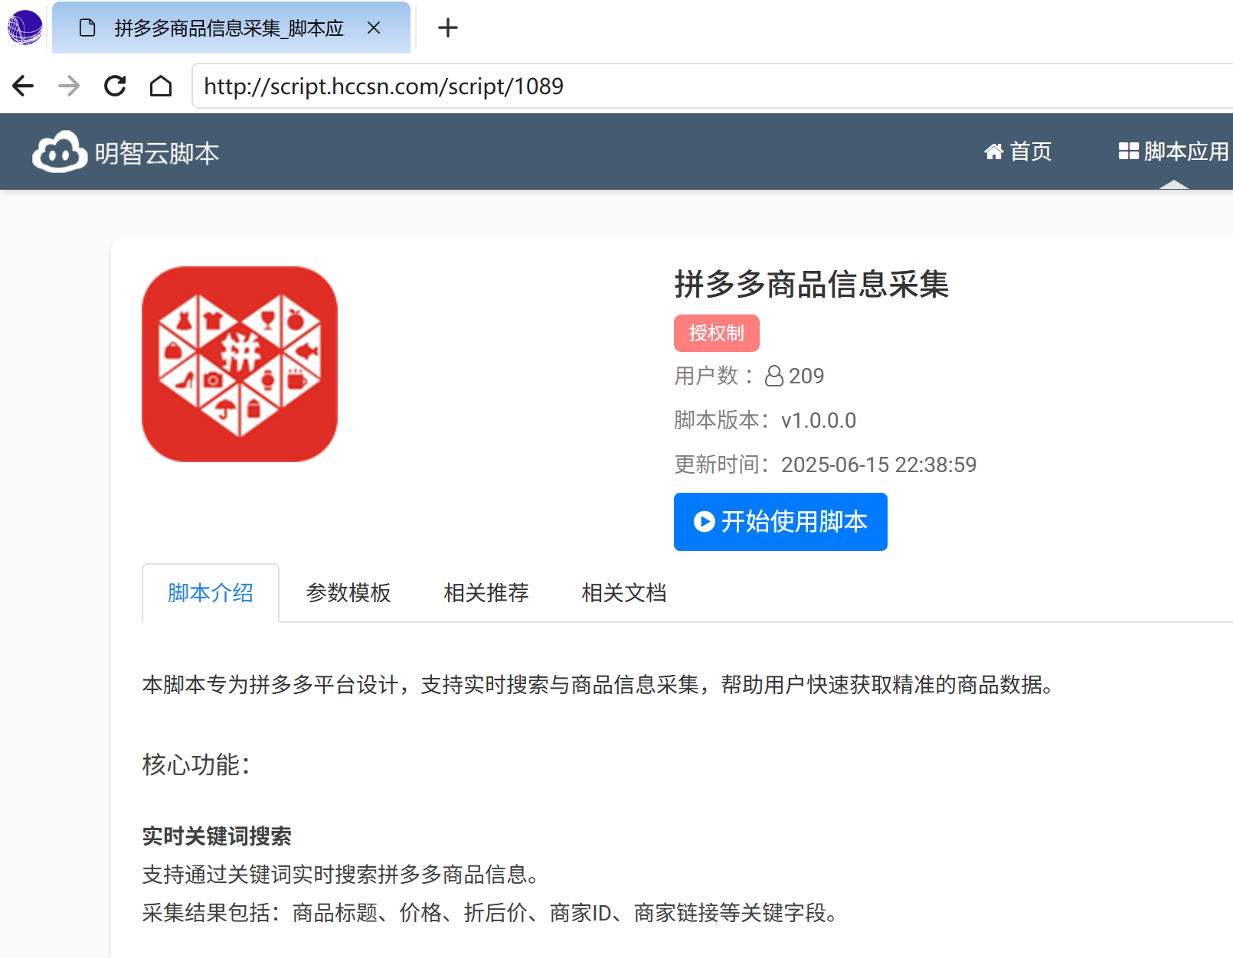
Task: Click the 实时关键词搜索 bold heading
Action: [217, 836]
